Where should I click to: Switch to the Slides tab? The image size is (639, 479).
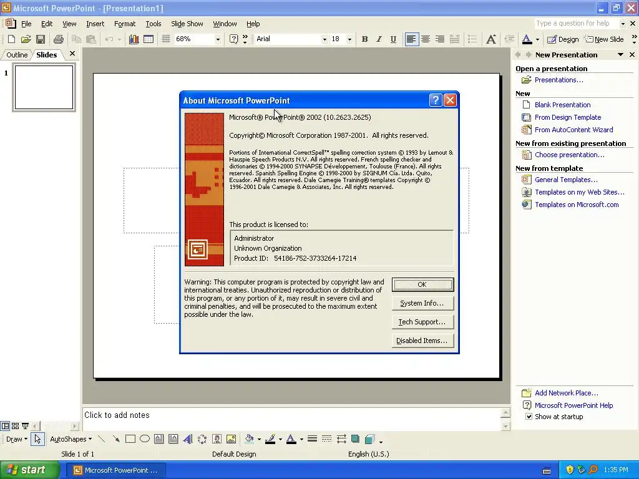click(46, 55)
